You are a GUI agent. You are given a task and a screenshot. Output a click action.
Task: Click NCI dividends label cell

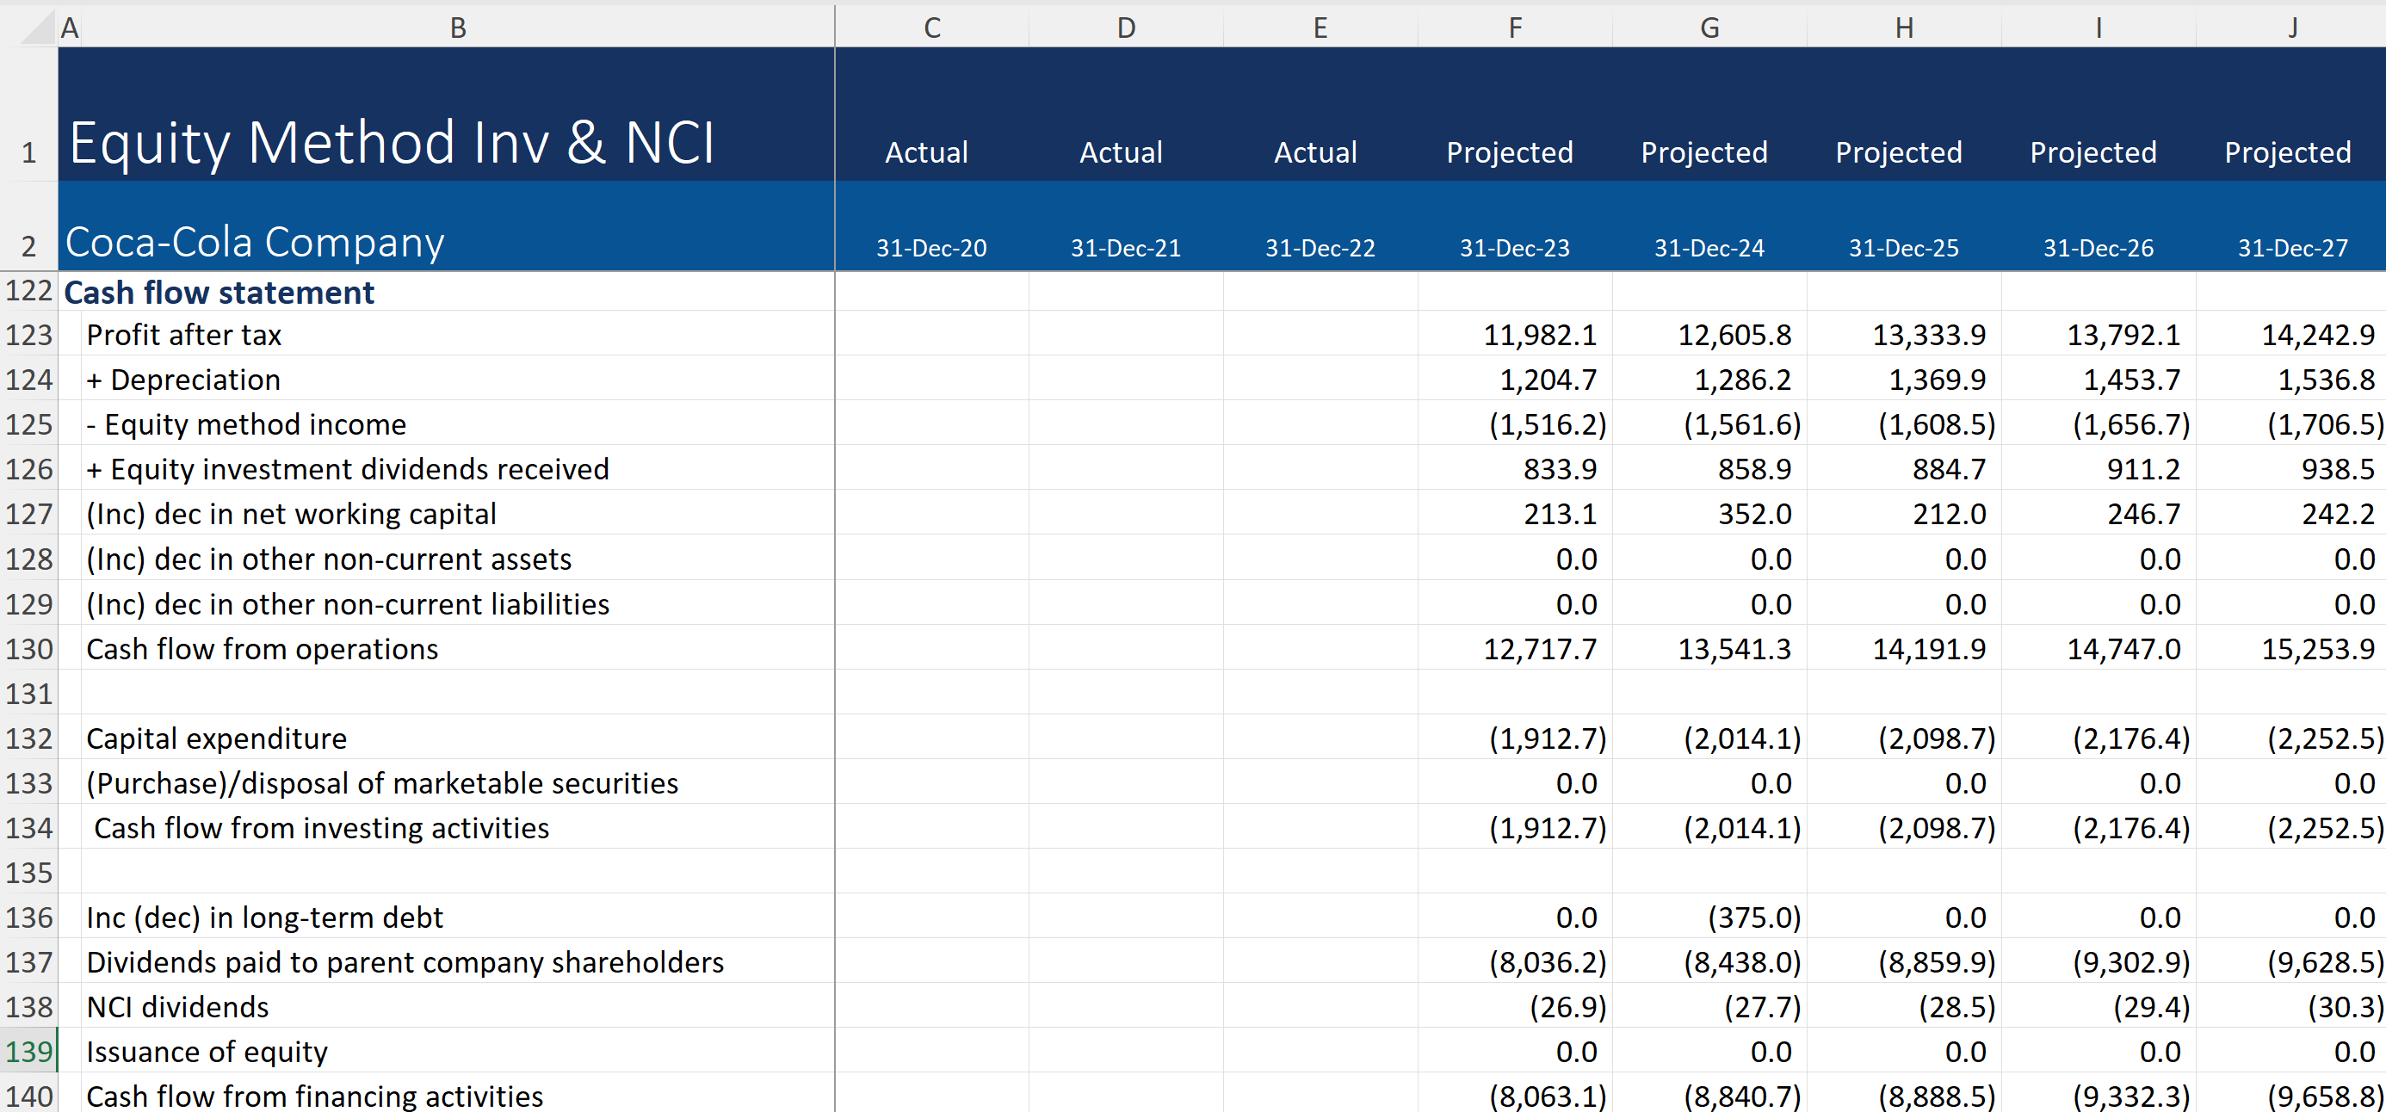tap(178, 1007)
